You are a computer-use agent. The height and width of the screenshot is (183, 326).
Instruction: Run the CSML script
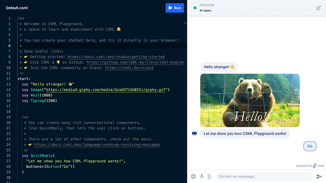tap(175, 8)
